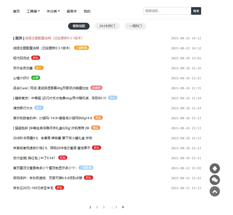Open the 我的 navigation item
This screenshot has height=215, width=233.
coord(87,11)
